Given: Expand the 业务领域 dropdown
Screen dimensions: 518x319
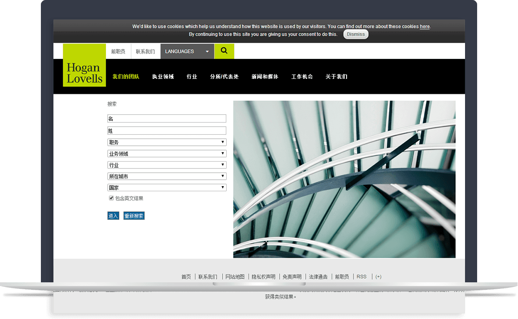Looking at the screenshot, I should click(167, 154).
